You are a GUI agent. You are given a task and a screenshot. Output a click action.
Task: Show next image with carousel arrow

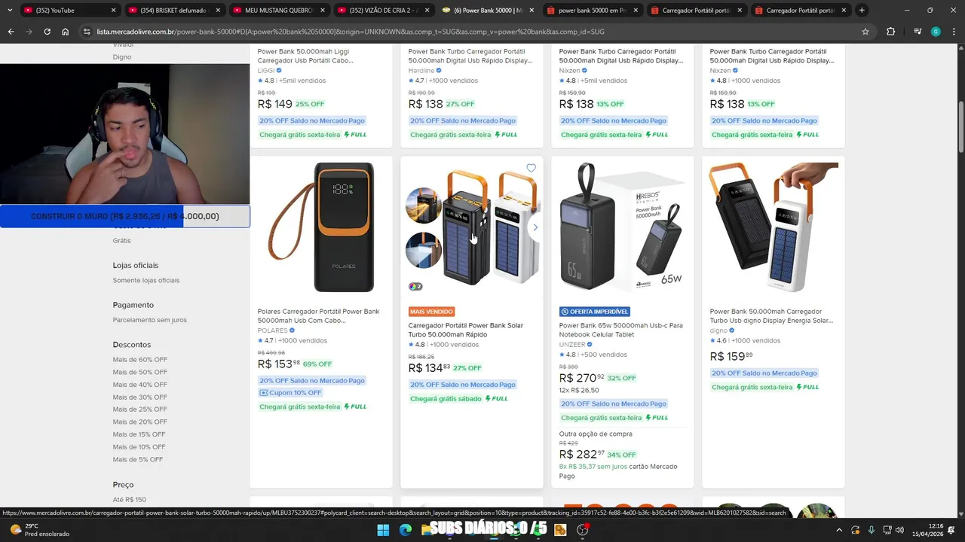(535, 227)
